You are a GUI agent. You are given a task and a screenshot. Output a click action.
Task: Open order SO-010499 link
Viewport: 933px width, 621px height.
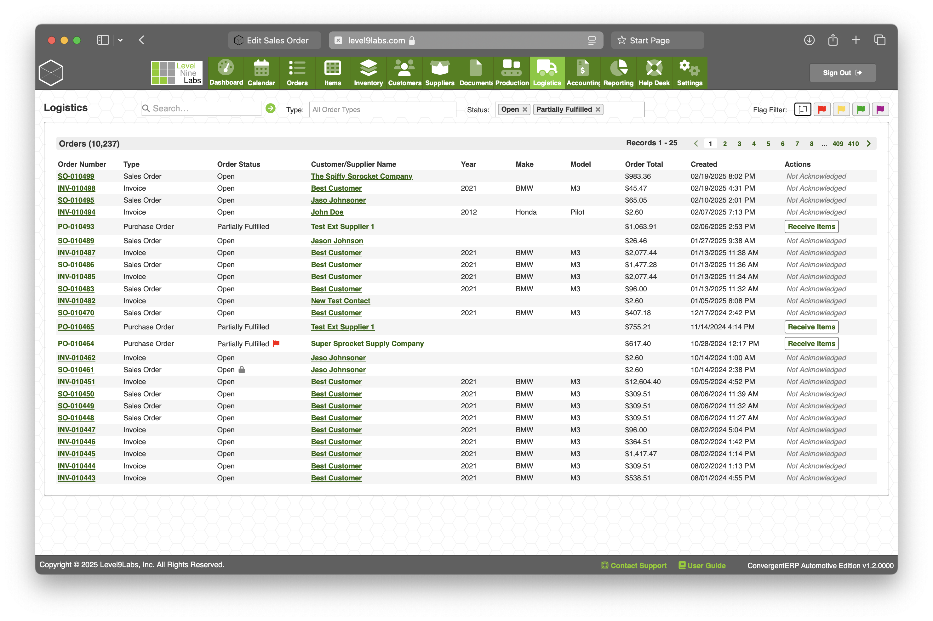(76, 176)
